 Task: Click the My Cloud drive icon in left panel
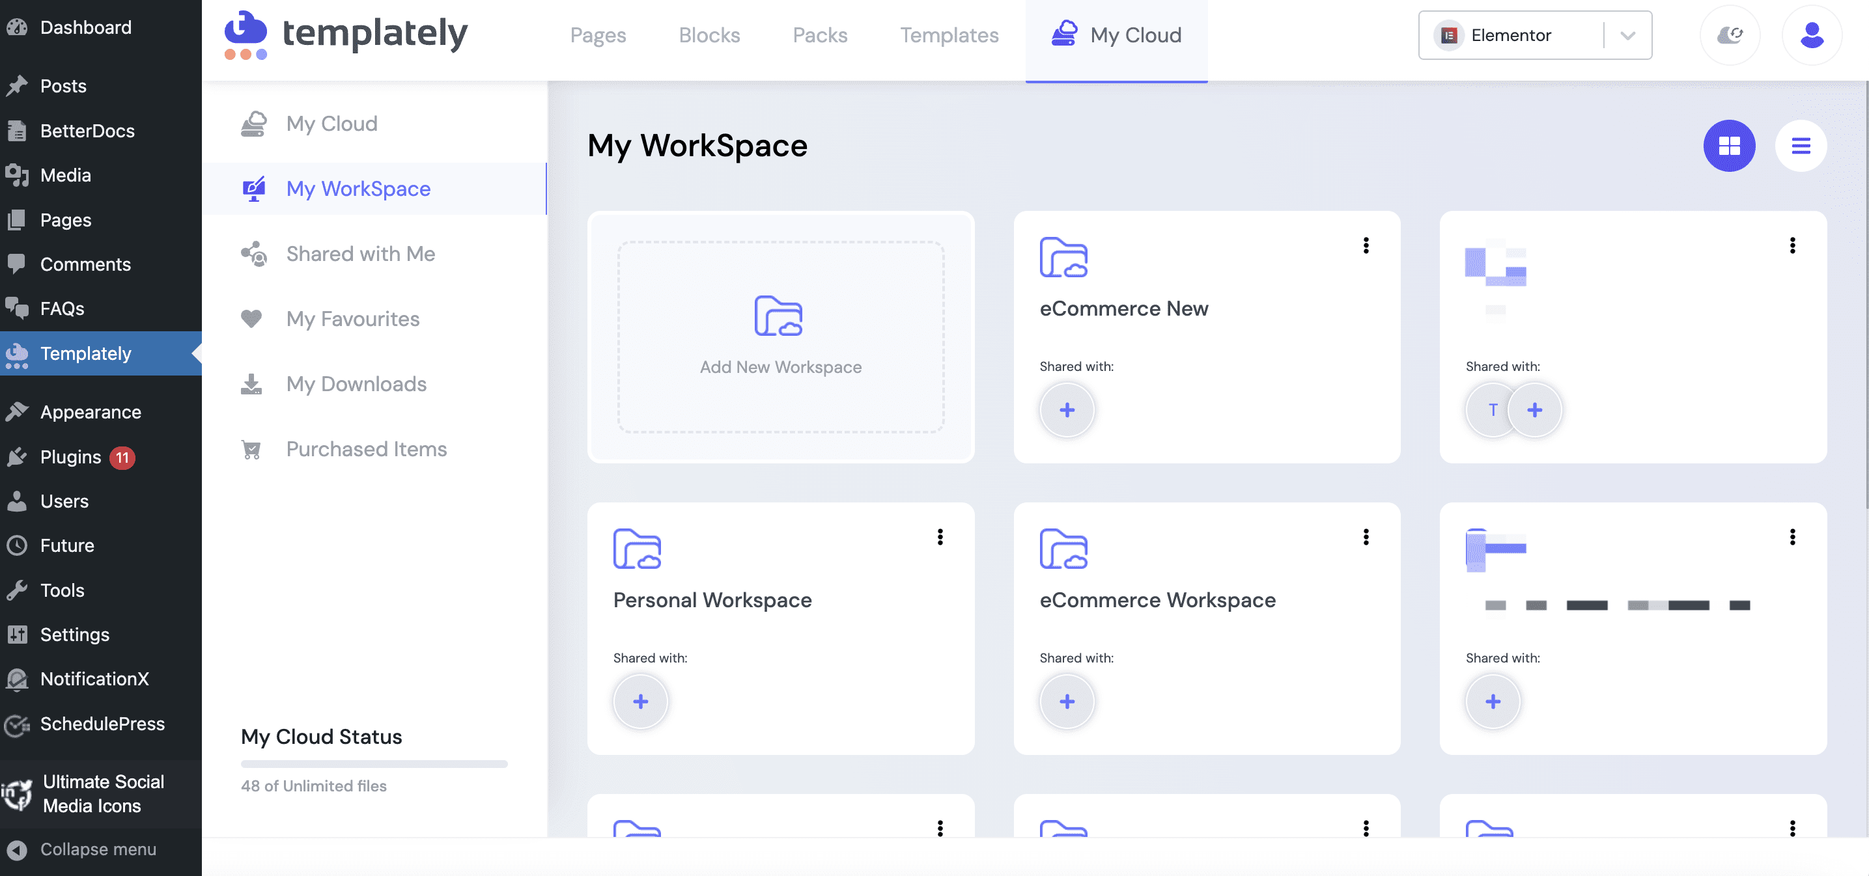(x=253, y=123)
